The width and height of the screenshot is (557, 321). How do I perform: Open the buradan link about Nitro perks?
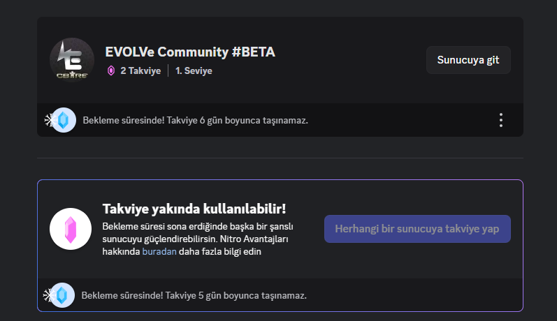point(159,251)
